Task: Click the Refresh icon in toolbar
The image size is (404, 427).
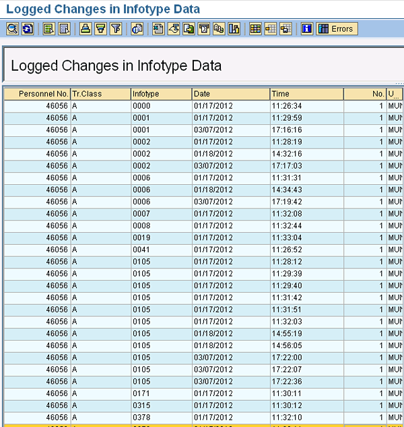Action: pyautogui.click(x=28, y=29)
